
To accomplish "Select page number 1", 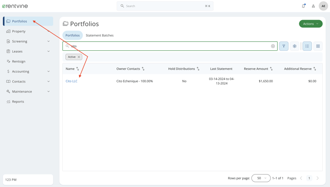I will tap(309, 178).
